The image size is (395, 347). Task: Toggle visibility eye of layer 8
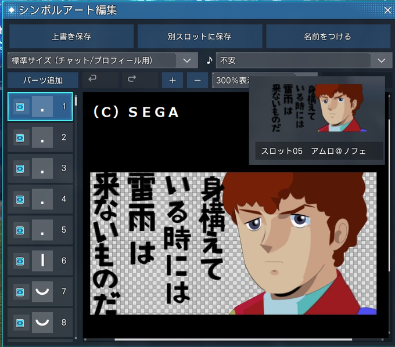[20, 323]
